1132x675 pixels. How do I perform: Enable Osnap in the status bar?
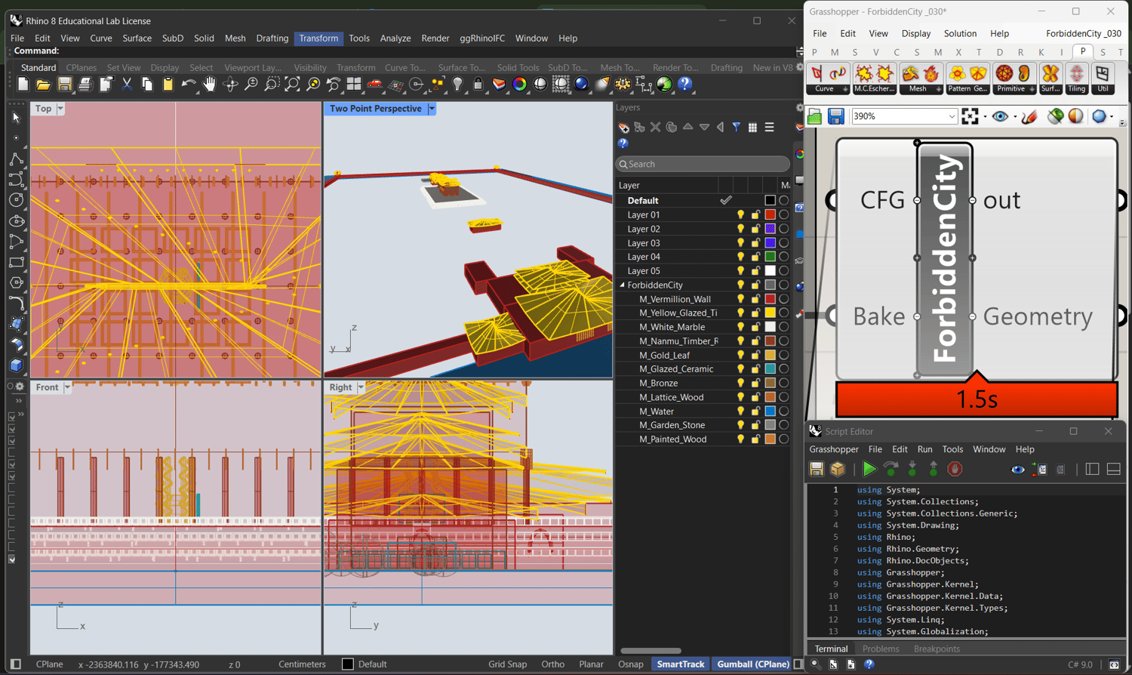pyautogui.click(x=630, y=664)
